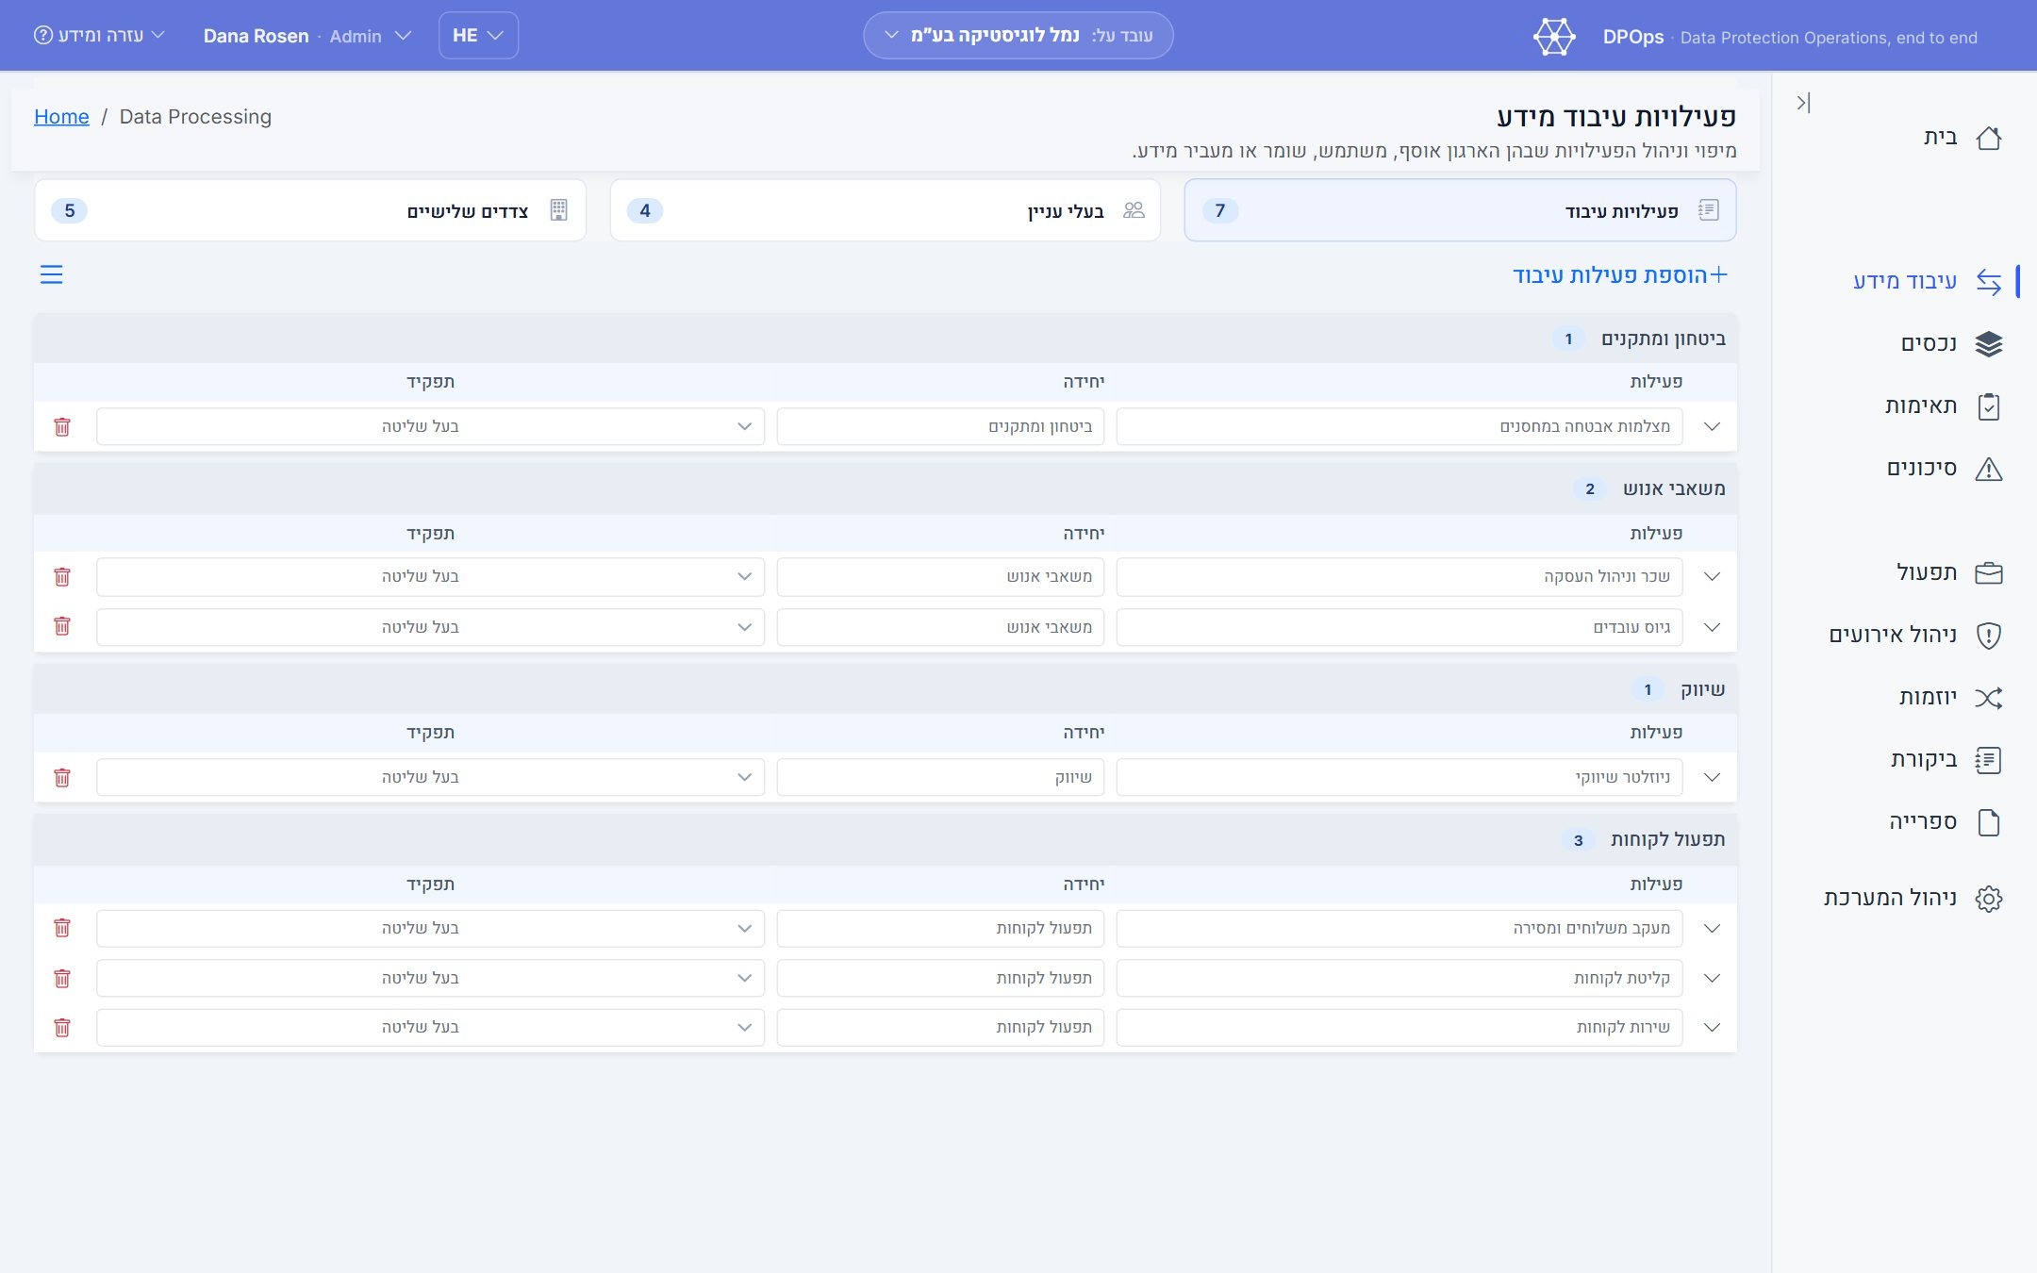Open the list view hamburger menu
This screenshot has width=2037, height=1273.
click(x=51, y=274)
